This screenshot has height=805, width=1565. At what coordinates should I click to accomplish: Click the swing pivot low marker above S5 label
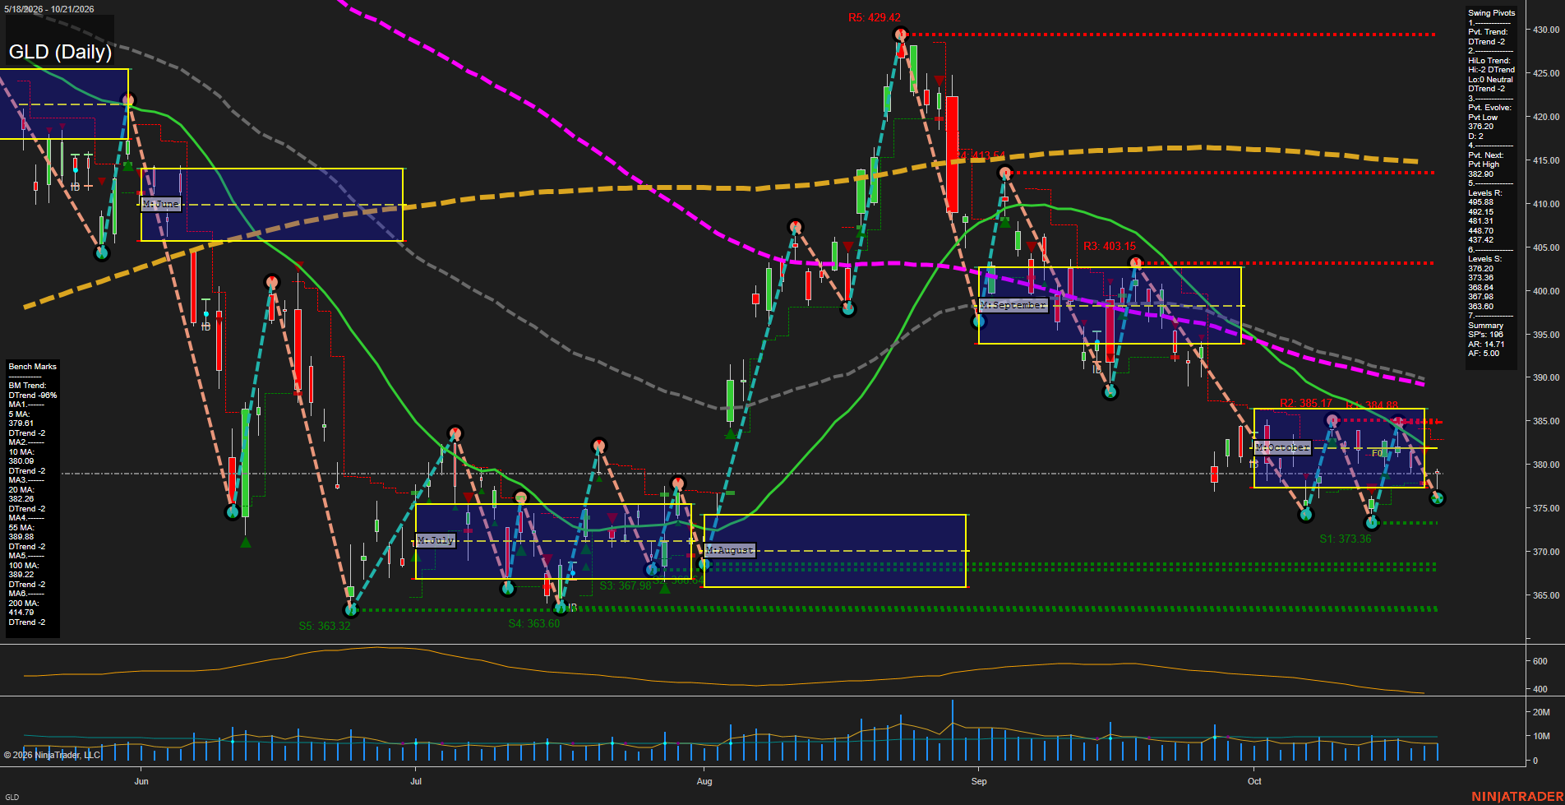[351, 609]
